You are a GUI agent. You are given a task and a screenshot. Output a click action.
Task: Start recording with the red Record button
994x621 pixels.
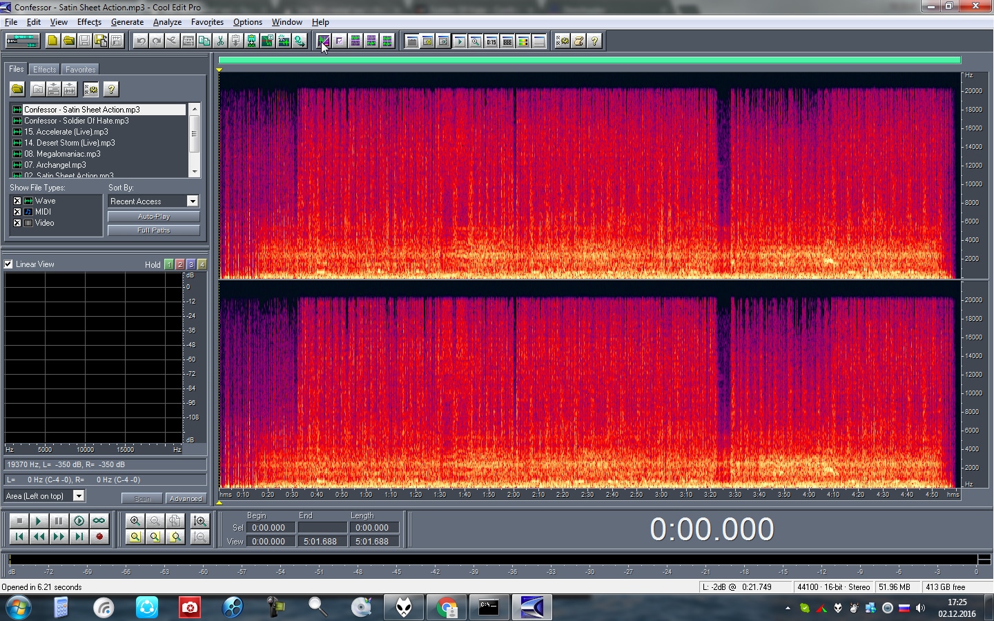click(x=99, y=536)
